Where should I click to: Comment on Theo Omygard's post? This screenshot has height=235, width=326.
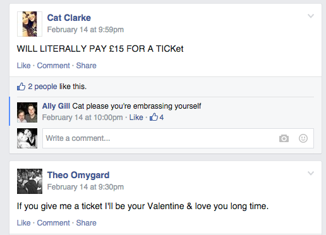tap(53, 223)
